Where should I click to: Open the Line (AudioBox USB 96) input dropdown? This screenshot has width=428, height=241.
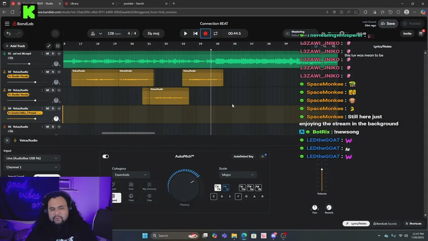click(x=32, y=158)
